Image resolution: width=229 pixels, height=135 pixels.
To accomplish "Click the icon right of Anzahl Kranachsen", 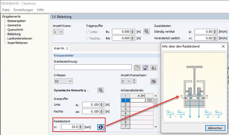I will (x=154, y=81).
